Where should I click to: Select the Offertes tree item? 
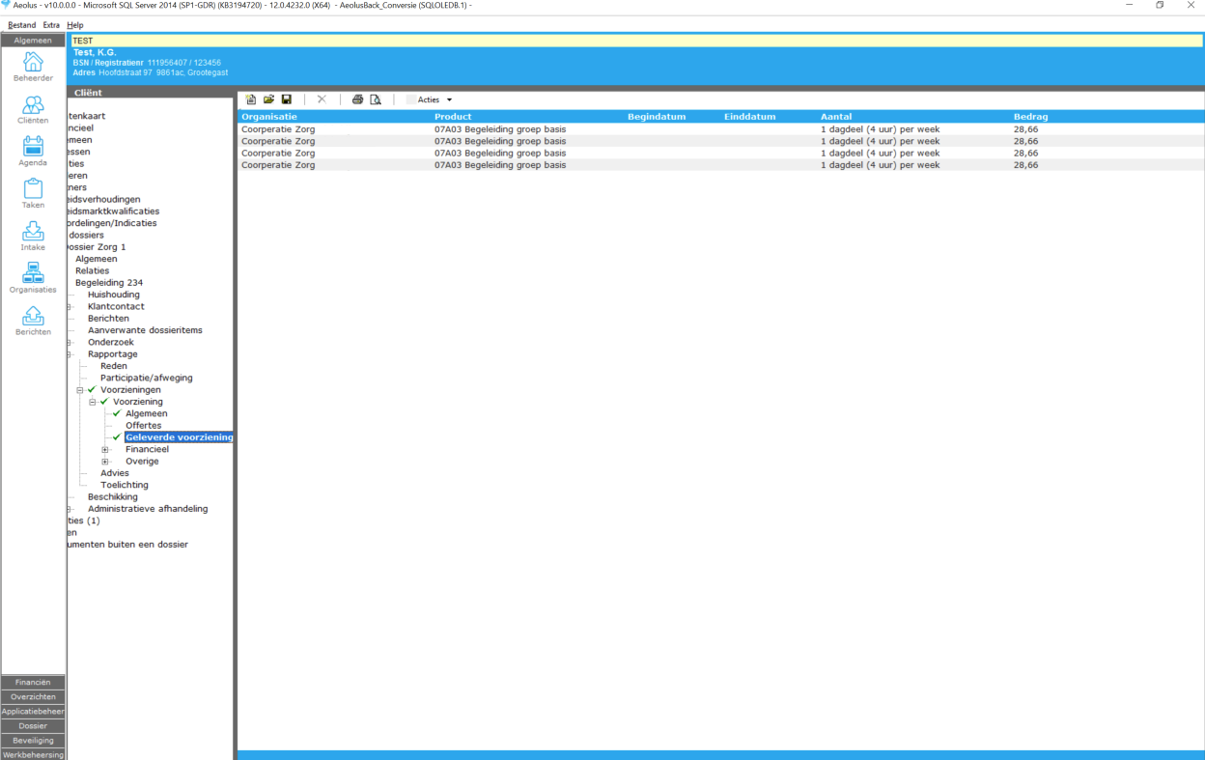[x=143, y=425]
